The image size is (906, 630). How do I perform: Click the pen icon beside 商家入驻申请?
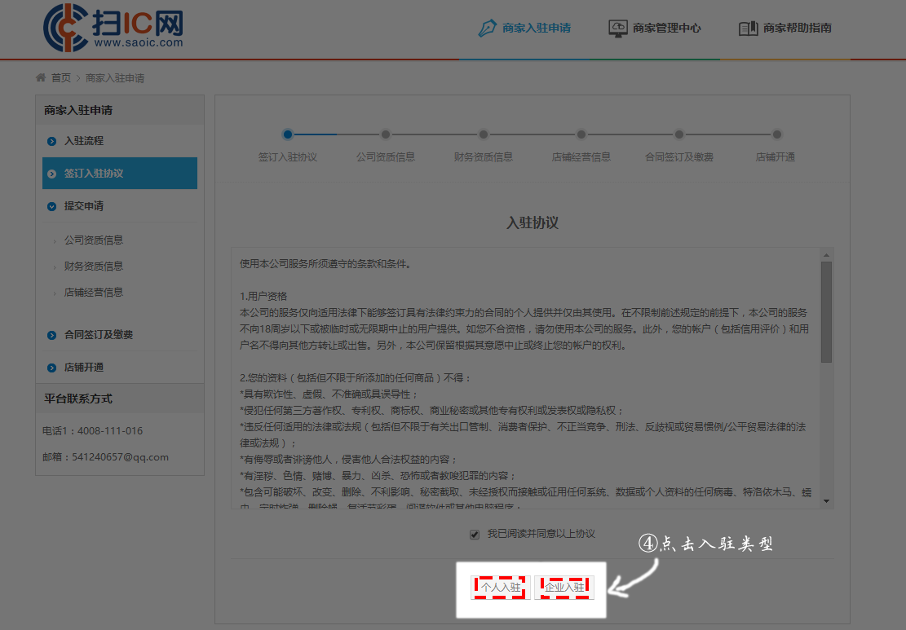pyautogui.click(x=487, y=28)
